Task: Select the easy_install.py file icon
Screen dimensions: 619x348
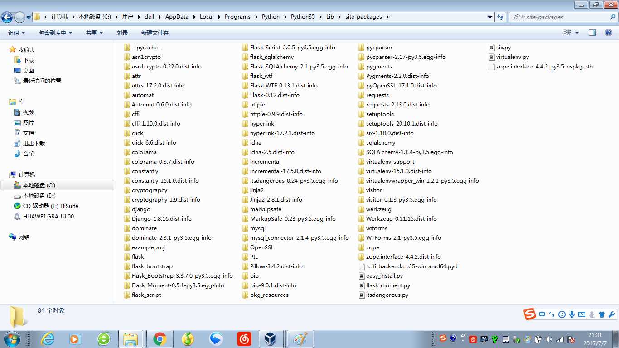Action: tap(362, 276)
